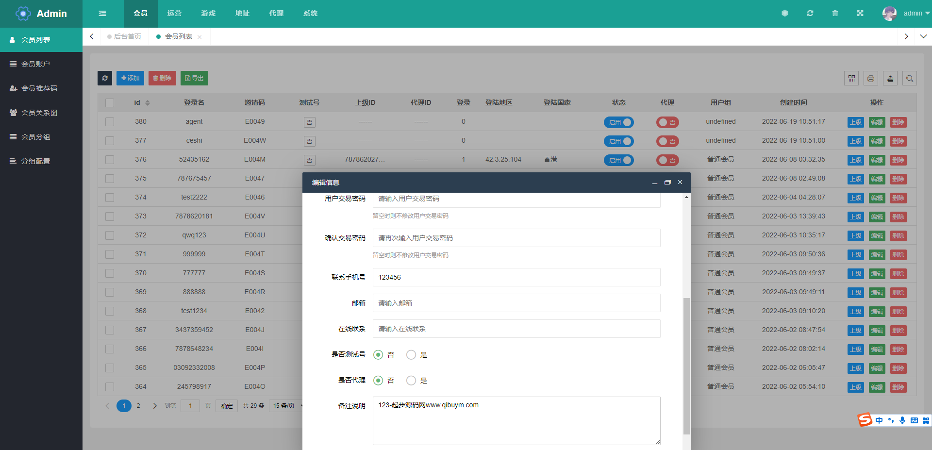Click the refresh icon in top header

click(810, 14)
